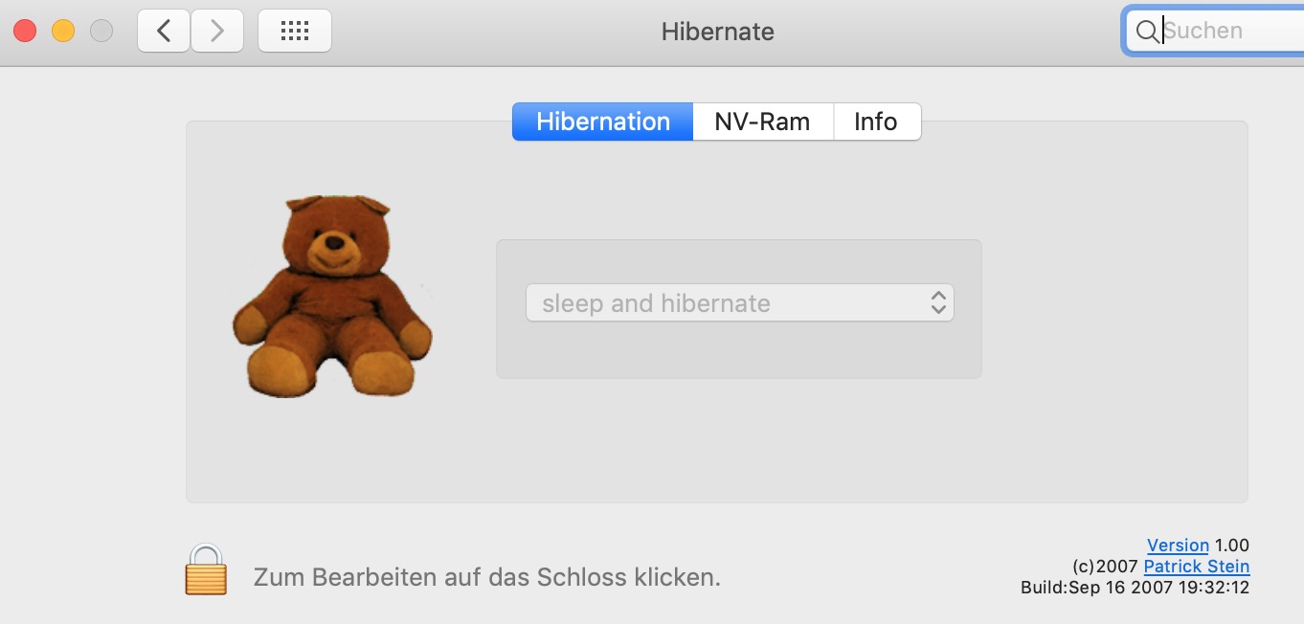Minimize the Hibernate window
This screenshot has width=1304, height=624.
[x=63, y=31]
